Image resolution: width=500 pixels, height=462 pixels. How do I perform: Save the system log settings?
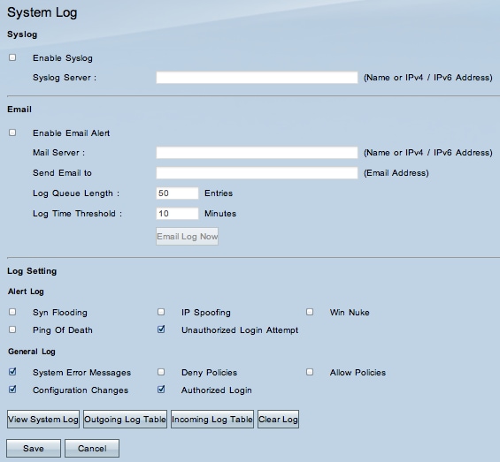pyautogui.click(x=34, y=449)
